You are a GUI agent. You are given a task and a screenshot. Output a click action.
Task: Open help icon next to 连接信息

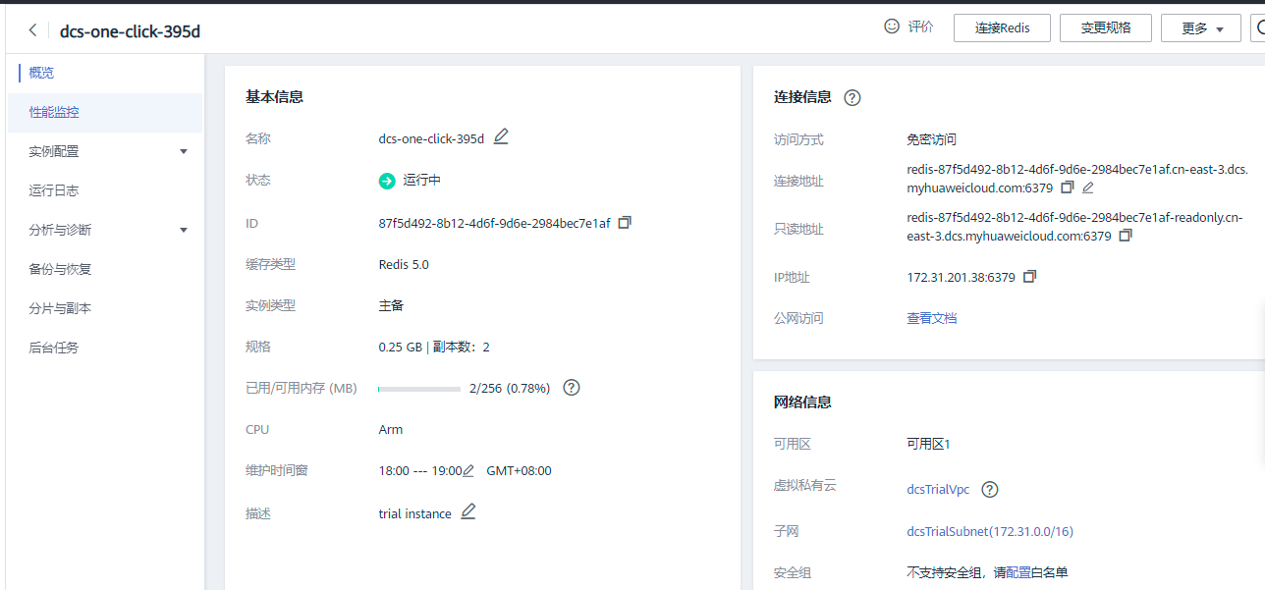tap(852, 97)
